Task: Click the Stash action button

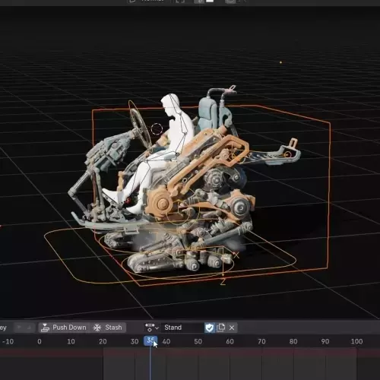Action: [108, 328]
